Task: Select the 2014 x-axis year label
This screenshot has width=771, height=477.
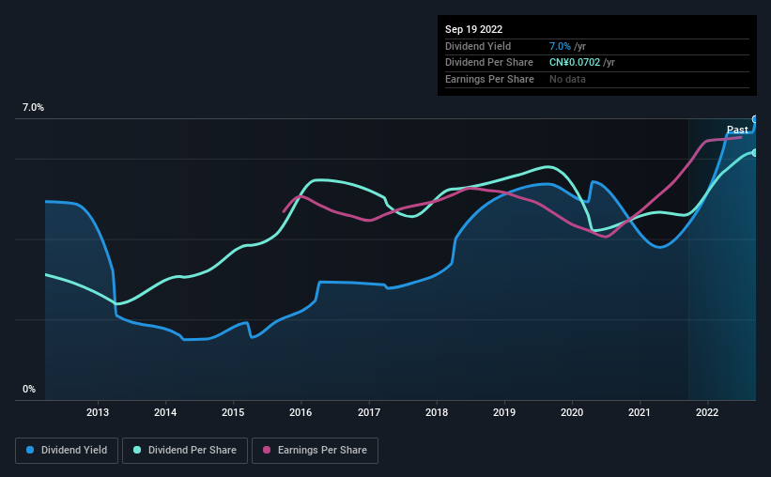Action: coord(165,412)
